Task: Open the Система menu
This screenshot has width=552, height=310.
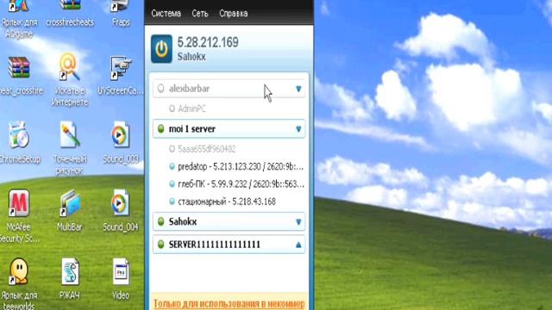Action: (166, 14)
